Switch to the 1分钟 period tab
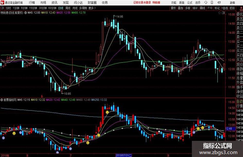Screen dimensions: 243x157 click(x=16, y=8)
